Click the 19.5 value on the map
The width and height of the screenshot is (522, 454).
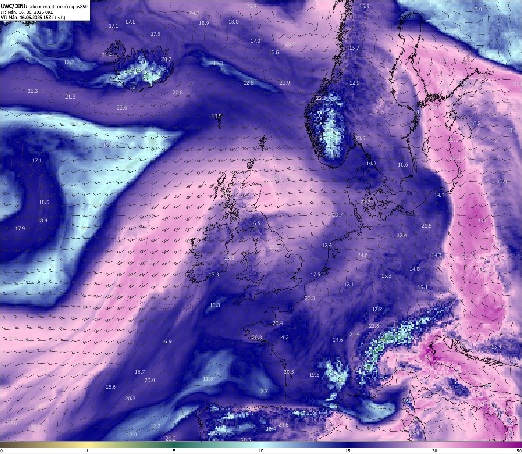click(314, 375)
